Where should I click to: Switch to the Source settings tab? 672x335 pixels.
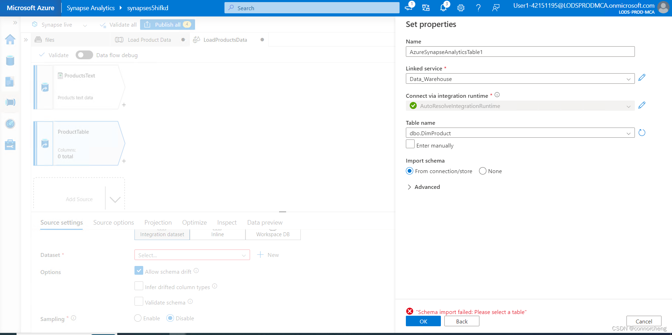tap(62, 223)
